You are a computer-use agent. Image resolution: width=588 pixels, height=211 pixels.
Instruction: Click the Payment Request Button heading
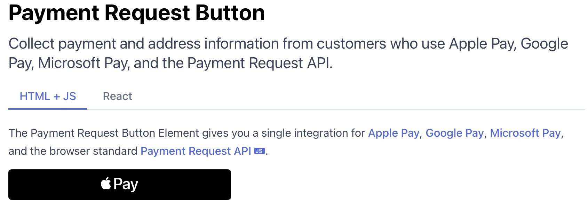point(136,13)
